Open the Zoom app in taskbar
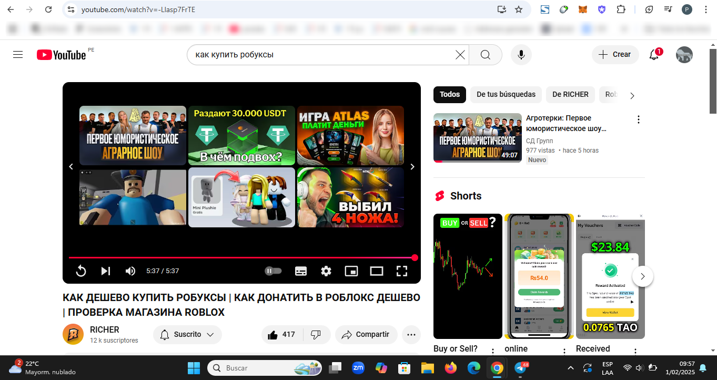This screenshot has height=380, width=717. (x=358, y=368)
